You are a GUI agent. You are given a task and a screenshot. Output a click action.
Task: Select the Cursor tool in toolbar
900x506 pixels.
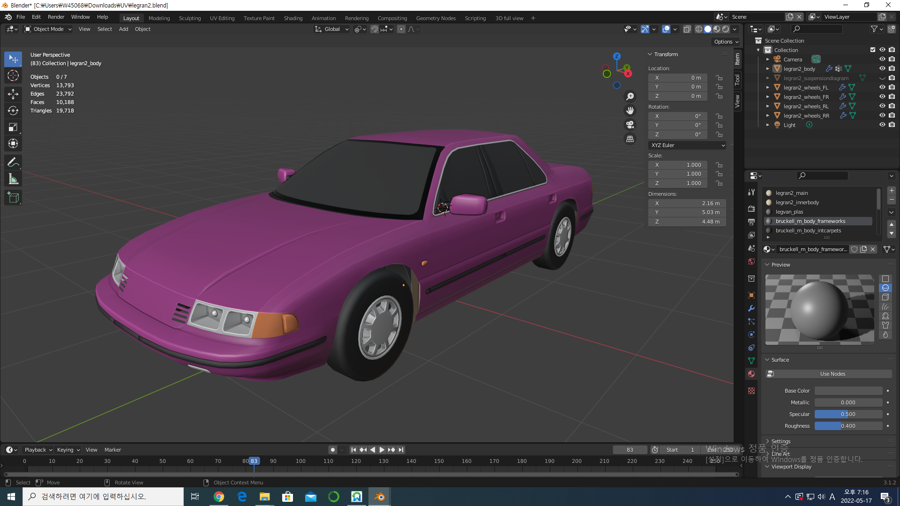tap(13, 75)
